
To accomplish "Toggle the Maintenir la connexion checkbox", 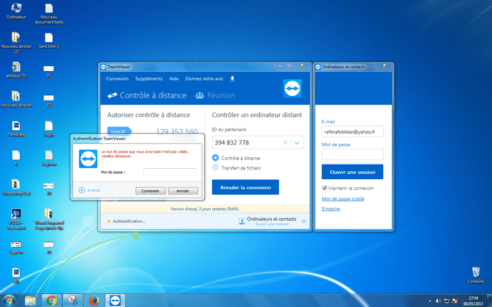I will 325,188.
